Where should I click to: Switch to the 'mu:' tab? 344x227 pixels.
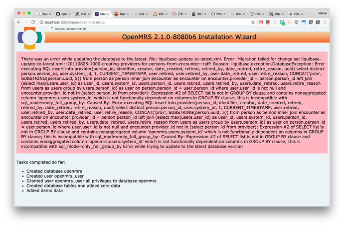point(43,14)
